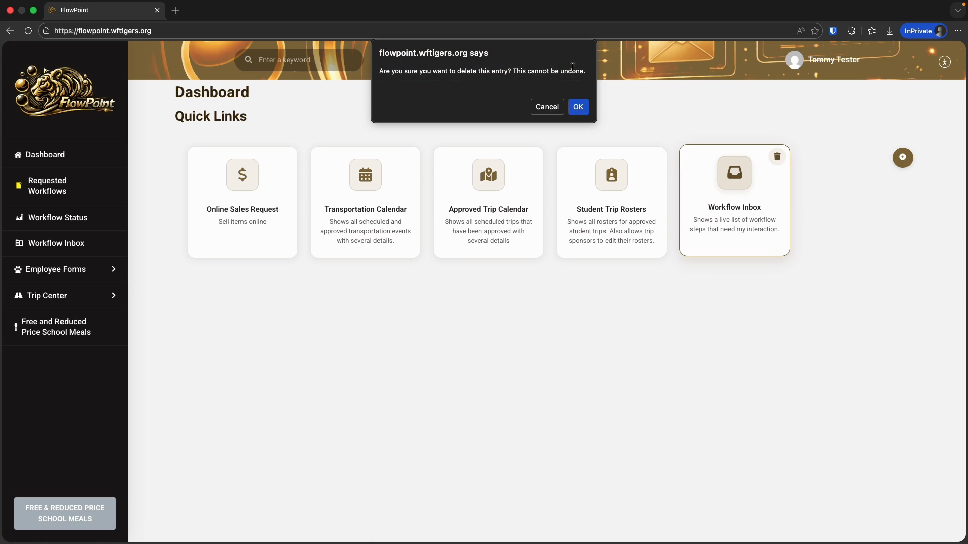This screenshot has width=968, height=544.
Task: Click the Approved Trip Calendar map icon
Action: pos(488,175)
